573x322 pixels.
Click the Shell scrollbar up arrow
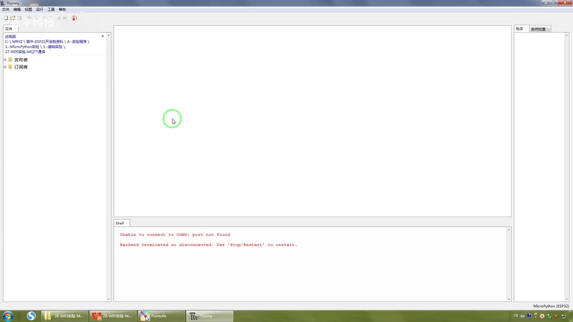click(509, 230)
